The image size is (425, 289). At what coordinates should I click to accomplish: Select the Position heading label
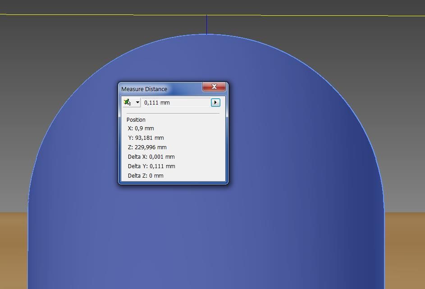(136, 119)
